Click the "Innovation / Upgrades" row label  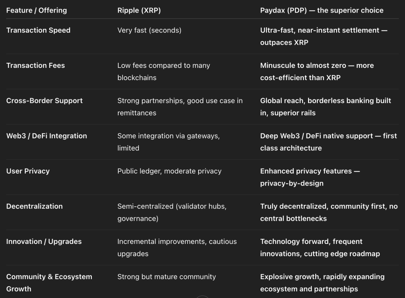(x=44, y=242)
